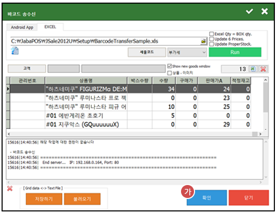The image size is (277, 213).
Task: Select the EXCEL tab
Action: tap(50, 27)
